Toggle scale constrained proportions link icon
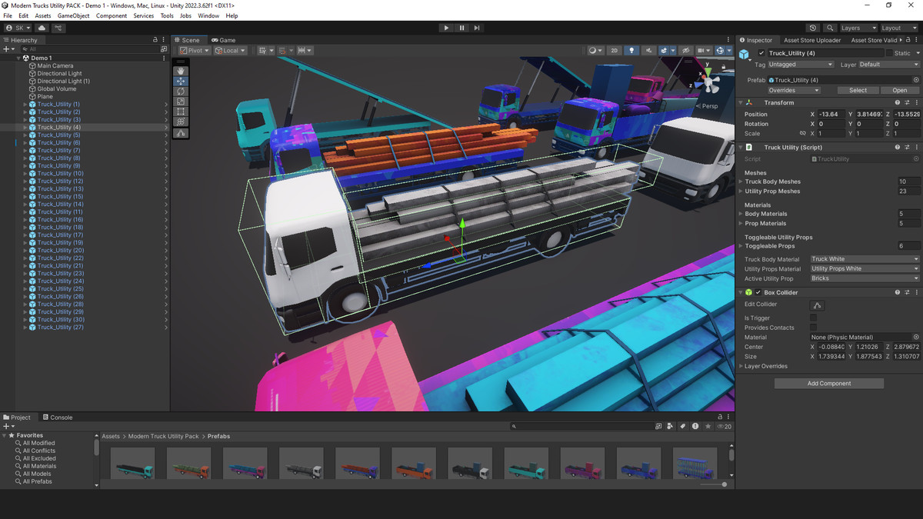 tap(803, 134)
